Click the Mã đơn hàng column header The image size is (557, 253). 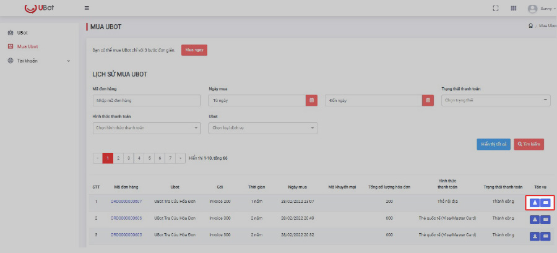tap(126, 187)
